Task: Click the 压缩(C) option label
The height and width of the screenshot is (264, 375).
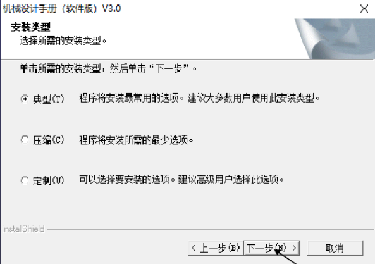Action: 49,140
